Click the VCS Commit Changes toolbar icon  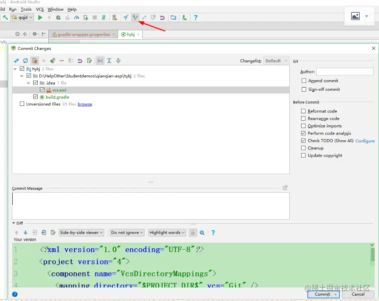pos(135,18)
